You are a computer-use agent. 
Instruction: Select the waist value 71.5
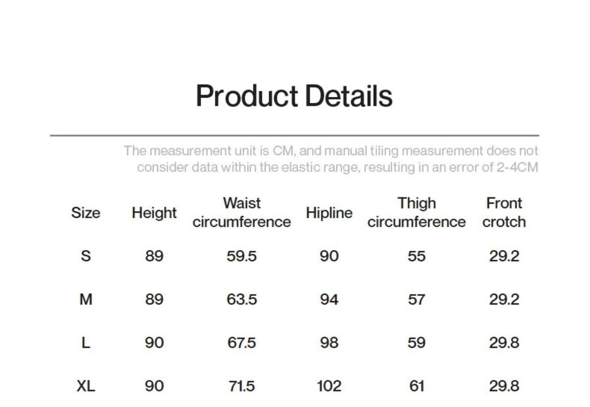click(x=242, y=386)
